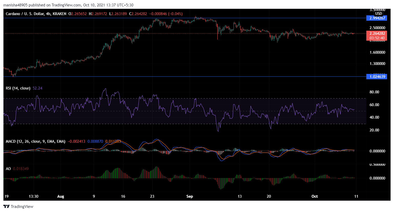Click the change value -0.000846 (-0.04%)
Image resolution: width=394 pixels, height=212 pixels.
[166, 14]
